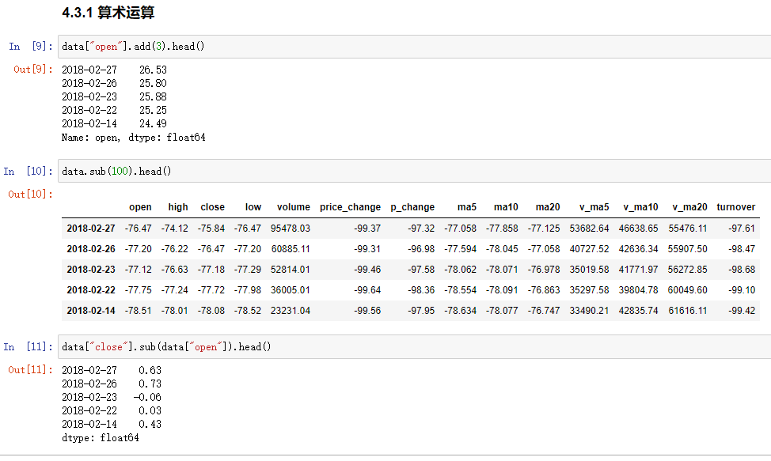The image size is (771, 461).
Task: Click the Out[10] prompt label
Action: click(31, 194)
